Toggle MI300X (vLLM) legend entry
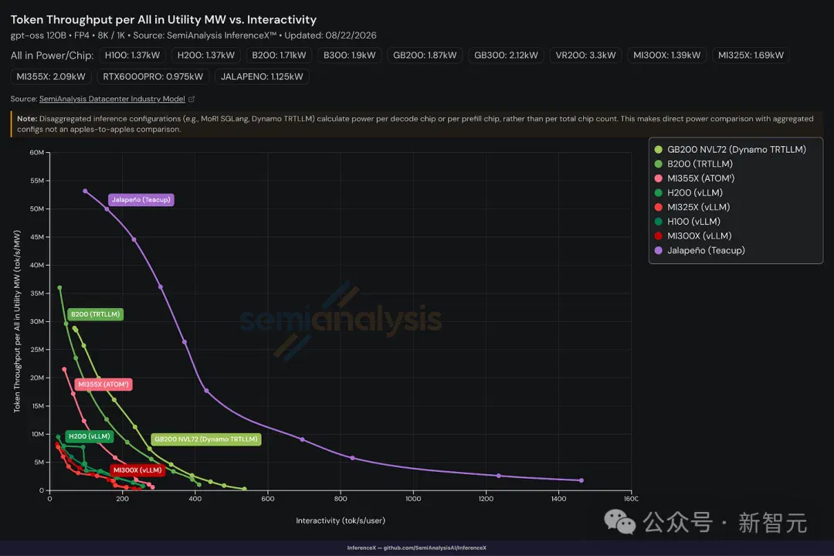Viewport: 834px width, 556px height. tap(693, 236)
